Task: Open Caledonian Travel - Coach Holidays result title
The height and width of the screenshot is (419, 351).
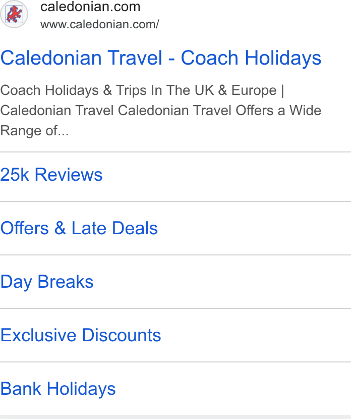Action: (161, 58)
